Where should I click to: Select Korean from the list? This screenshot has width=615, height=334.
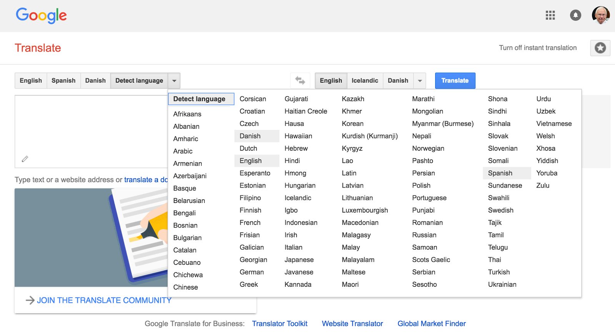[352, 124]
